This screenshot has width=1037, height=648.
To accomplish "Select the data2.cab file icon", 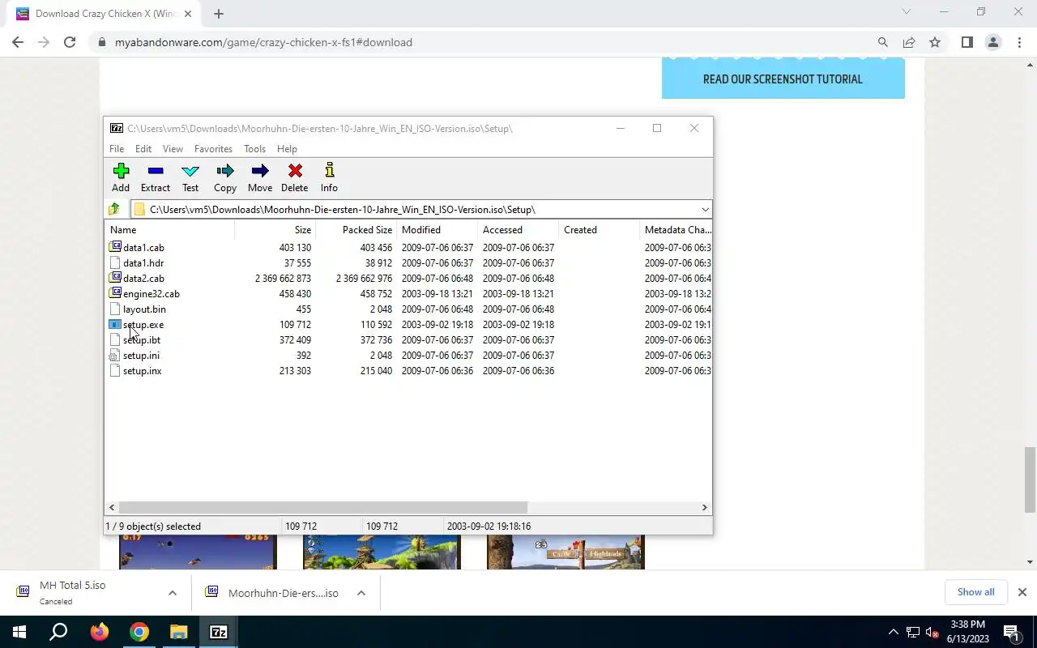I will click(x=115, y=278).
